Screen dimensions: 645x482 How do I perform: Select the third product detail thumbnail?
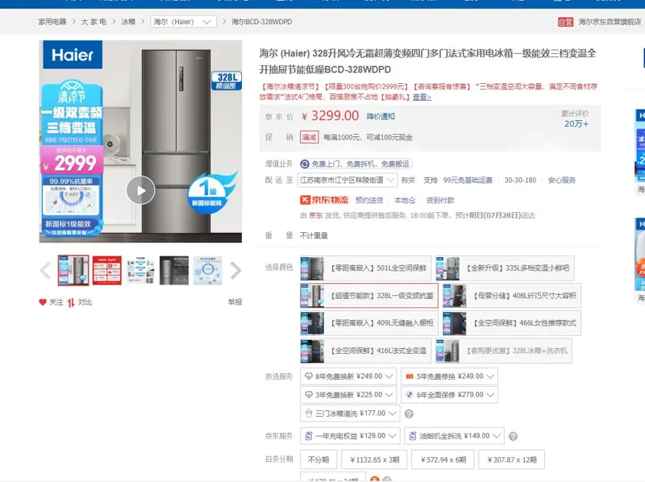point(140,270)
